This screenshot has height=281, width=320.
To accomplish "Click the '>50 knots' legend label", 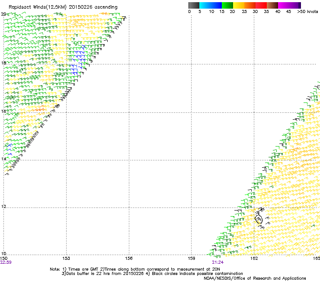I will click(307, 12).
